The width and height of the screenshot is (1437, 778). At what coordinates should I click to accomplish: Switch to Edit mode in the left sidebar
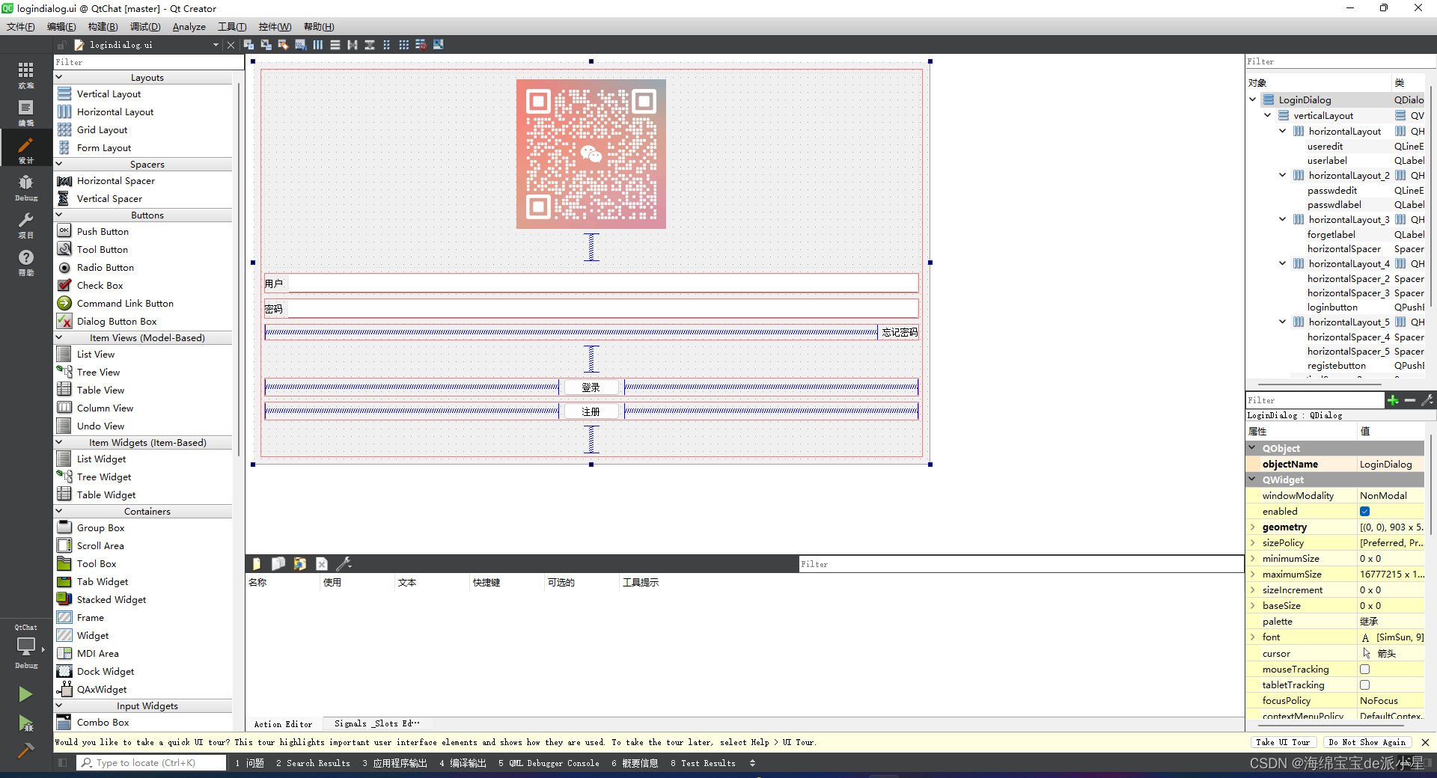pyautogui.click(x=25, y=112)
